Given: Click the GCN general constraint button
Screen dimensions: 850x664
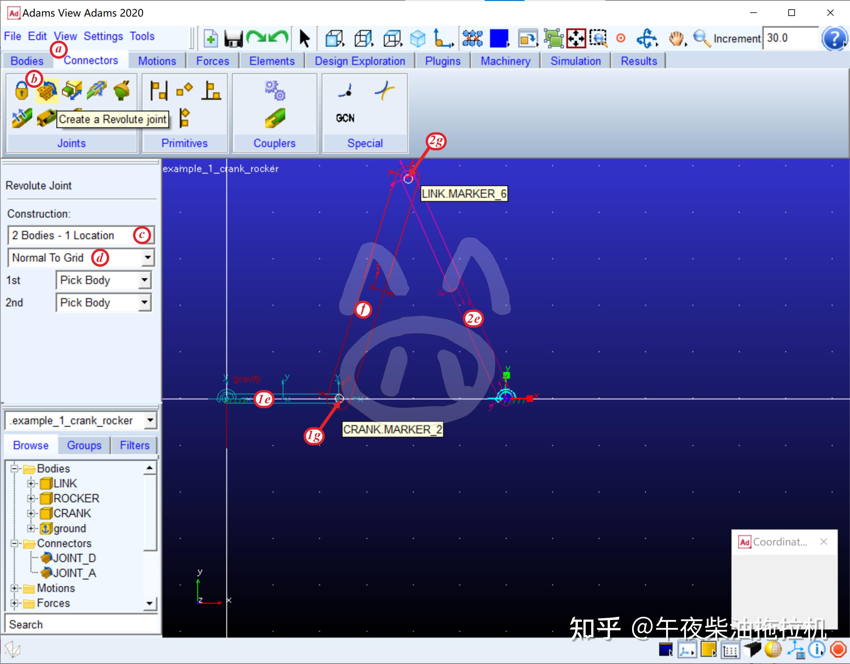Looking at the screenshot, I should pos(345,118).
